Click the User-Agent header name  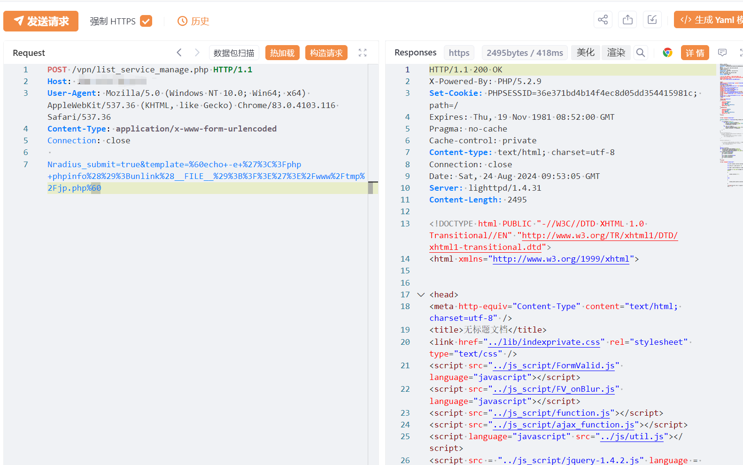pos(72,93)
